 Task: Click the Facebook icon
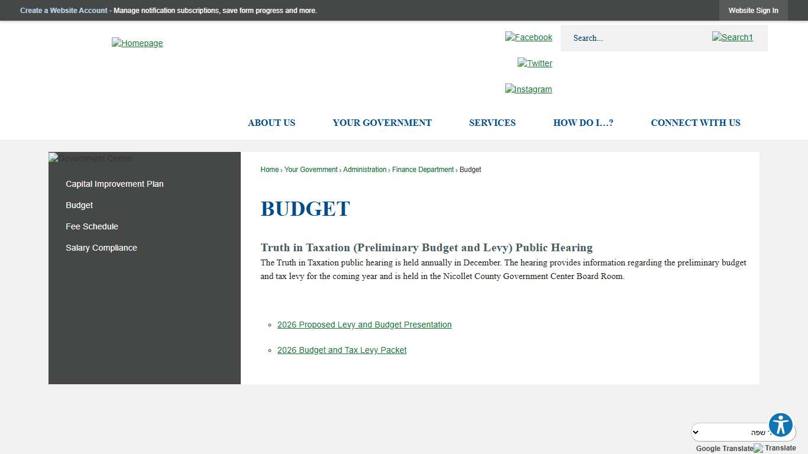click(528, 37)
